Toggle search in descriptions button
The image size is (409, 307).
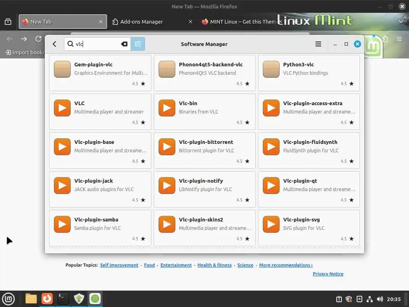click(138, 44)
